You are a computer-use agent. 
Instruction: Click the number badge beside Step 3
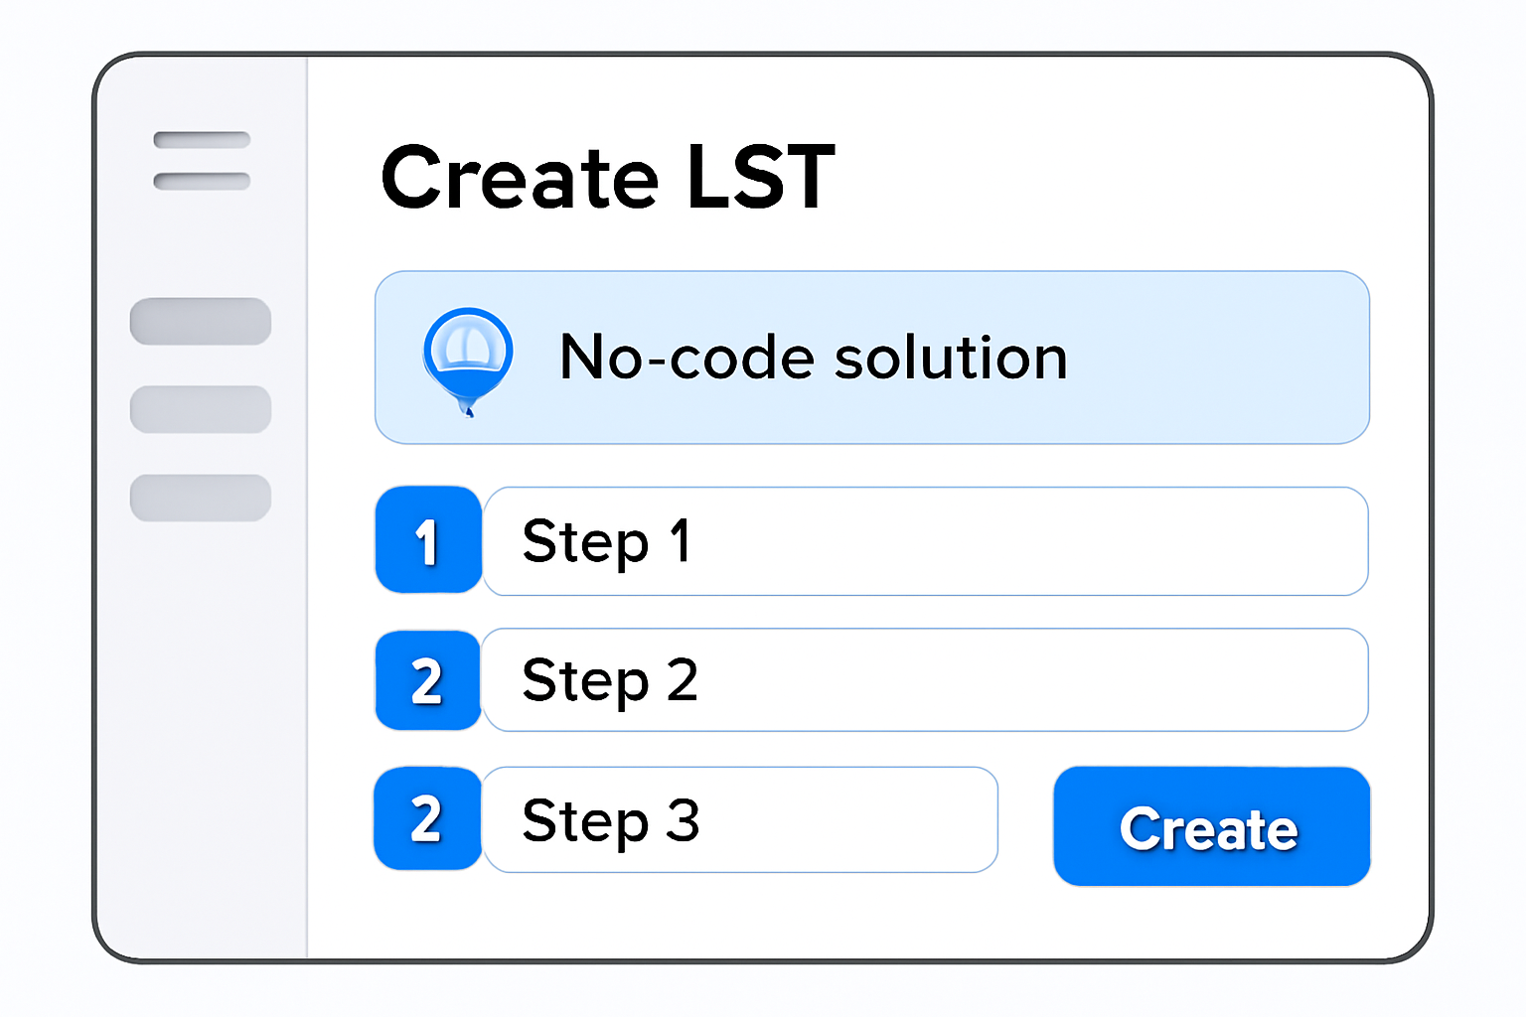pyautogui.click(x=428, y=819)
